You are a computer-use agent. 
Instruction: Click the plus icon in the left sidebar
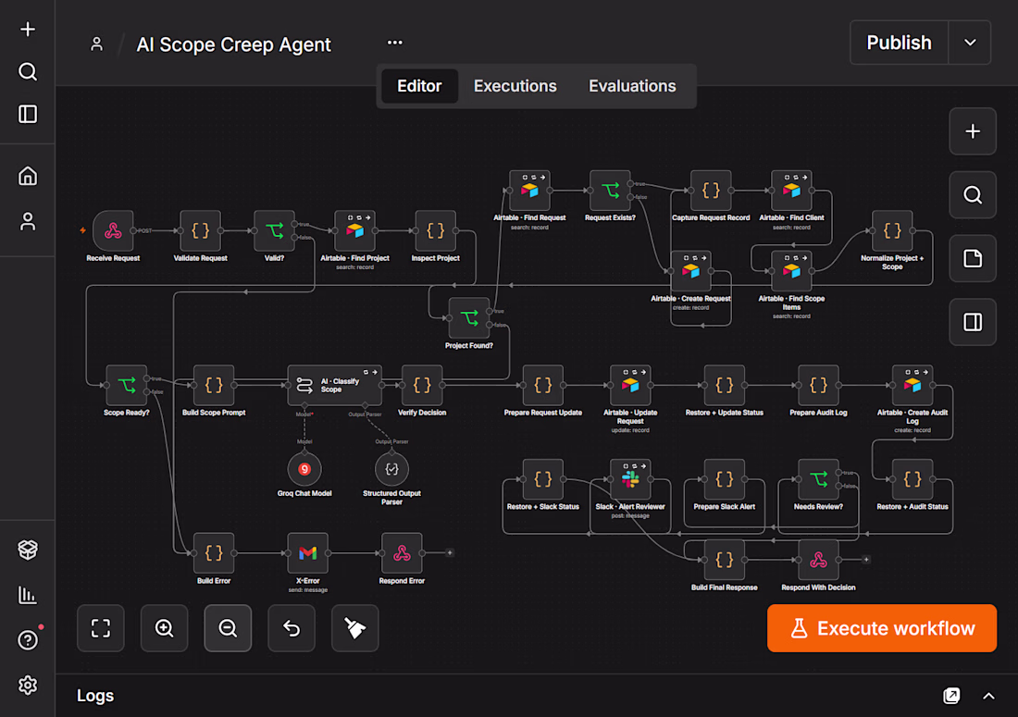pos(27,30)
